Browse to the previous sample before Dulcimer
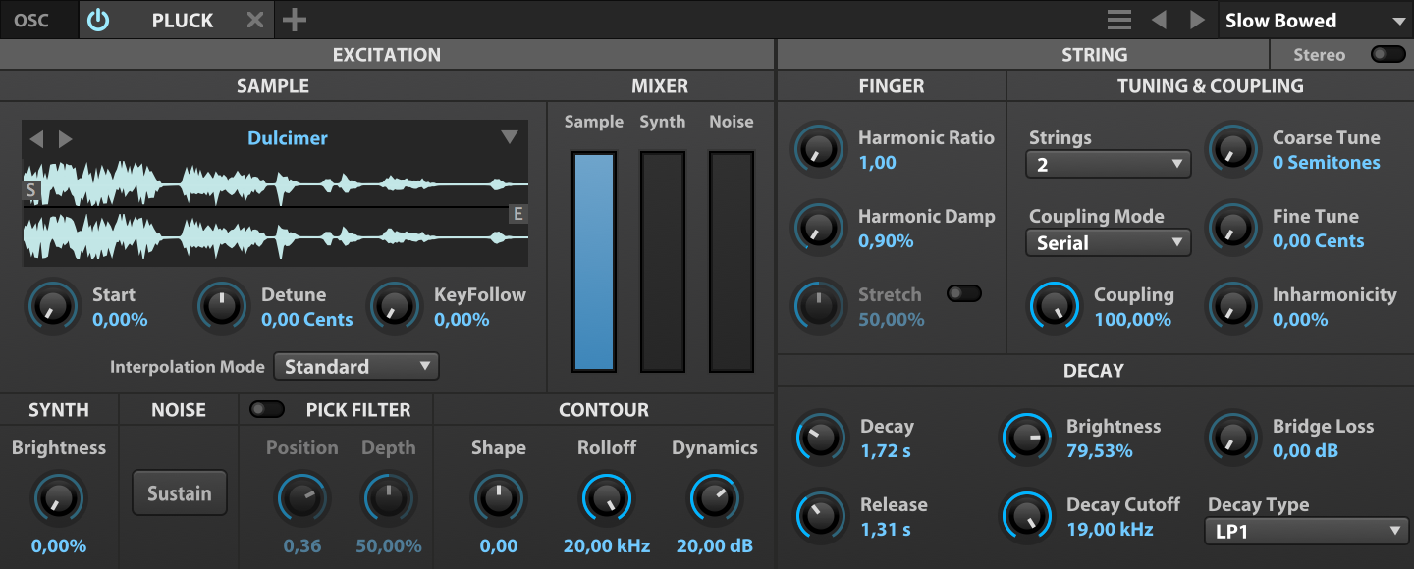Viewport: 1414px width, 569px height. (x=36, y=138)
